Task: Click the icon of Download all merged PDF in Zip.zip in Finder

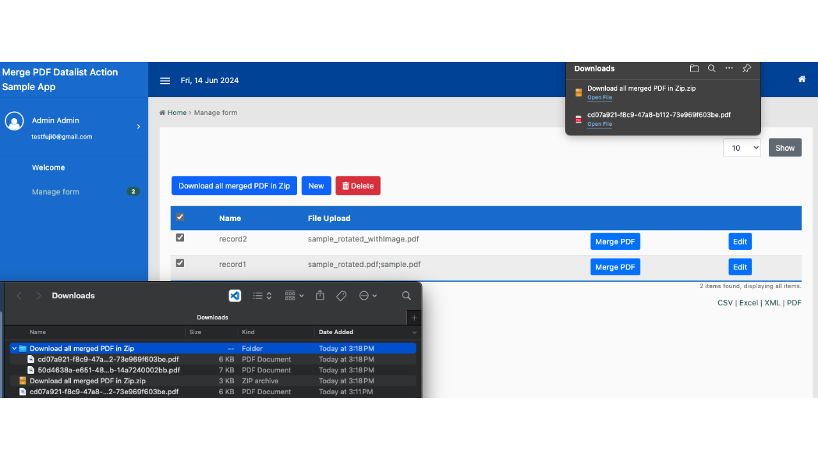Action: click(23, 381)
